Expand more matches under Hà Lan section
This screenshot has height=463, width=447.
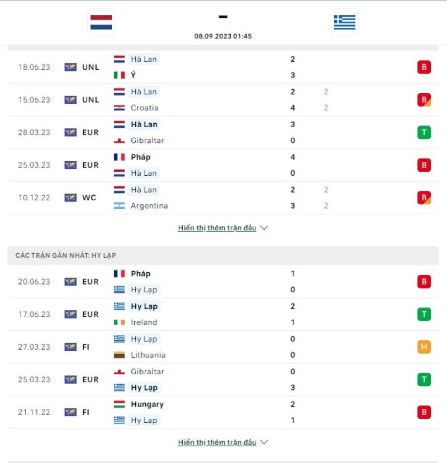217,228
